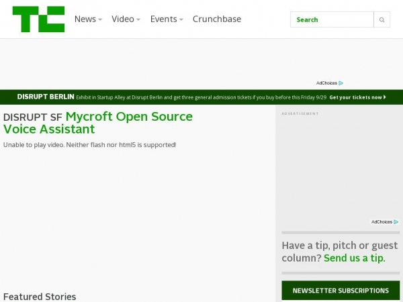
Task: Click the Unable to play video message
Action: click(x=90, y=145)
